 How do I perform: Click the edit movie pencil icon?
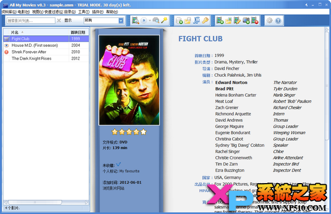point(237,20)
